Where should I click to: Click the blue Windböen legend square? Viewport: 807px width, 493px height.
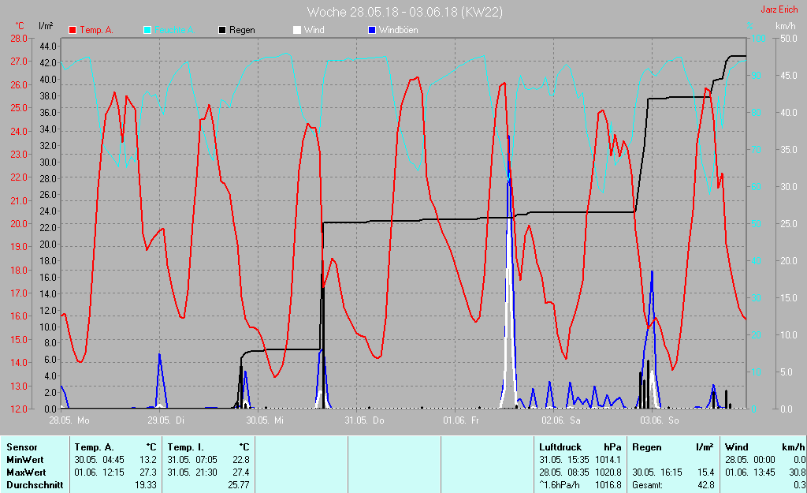coord(372,30)
